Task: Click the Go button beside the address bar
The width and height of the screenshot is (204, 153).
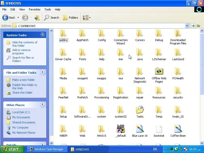Action: [x=196, y=26]
